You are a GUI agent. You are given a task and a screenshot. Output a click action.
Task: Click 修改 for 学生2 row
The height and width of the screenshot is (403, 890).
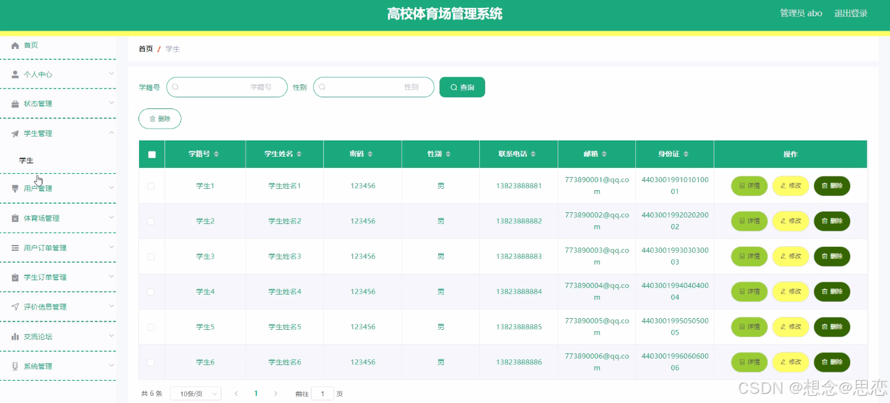coord(791,221)
